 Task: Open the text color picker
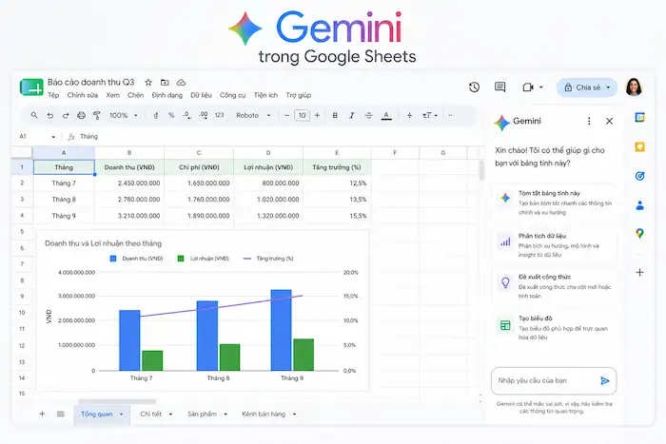[386, 115]
